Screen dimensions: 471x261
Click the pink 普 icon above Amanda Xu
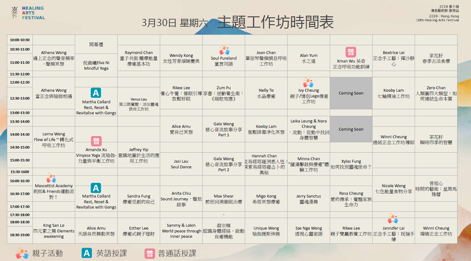point(96,141)
